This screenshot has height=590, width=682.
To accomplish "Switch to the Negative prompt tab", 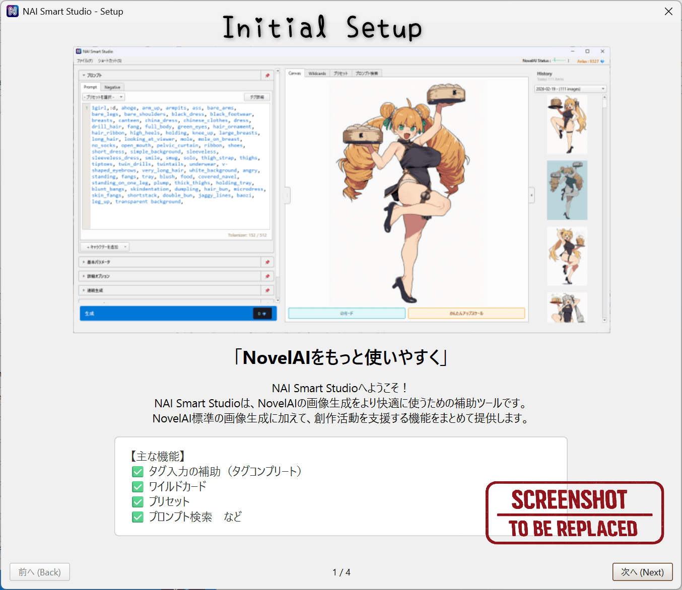I will (112, 87).
